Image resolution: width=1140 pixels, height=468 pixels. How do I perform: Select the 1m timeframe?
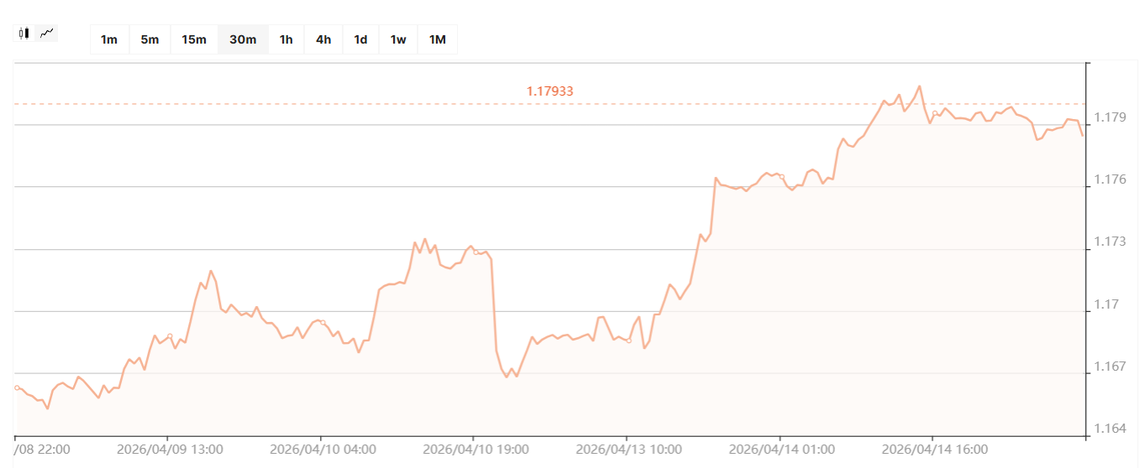tap(109, 39)
